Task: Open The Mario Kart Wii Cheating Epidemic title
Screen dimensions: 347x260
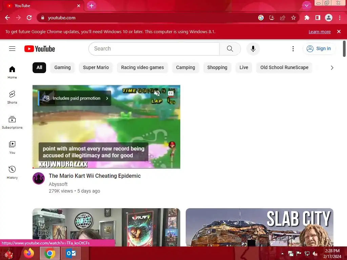Action: 95,176
